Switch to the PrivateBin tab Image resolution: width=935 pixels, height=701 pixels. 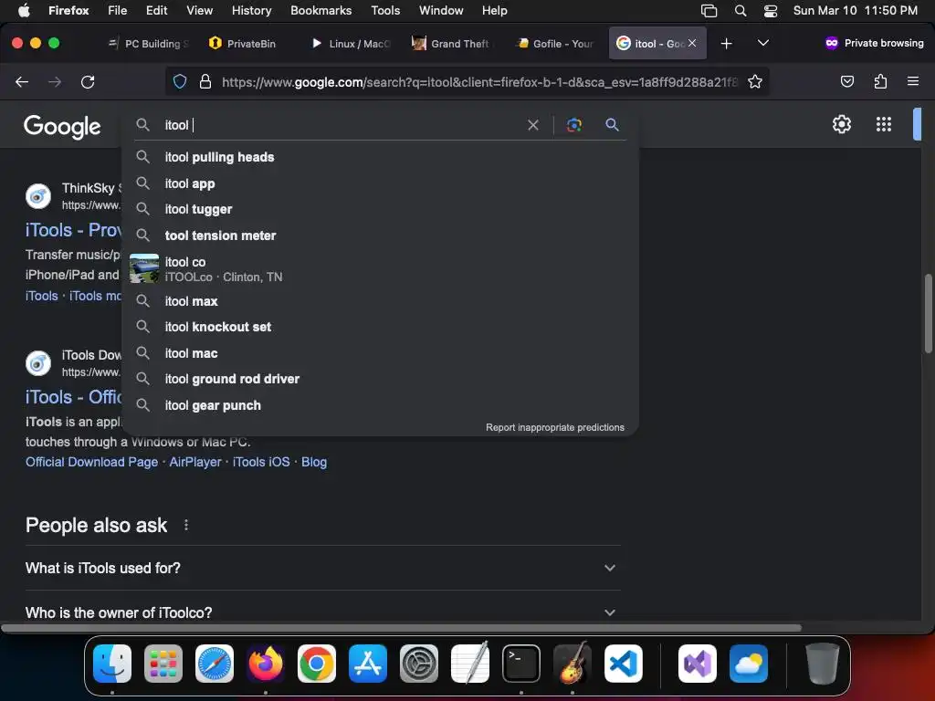[245, 44]
